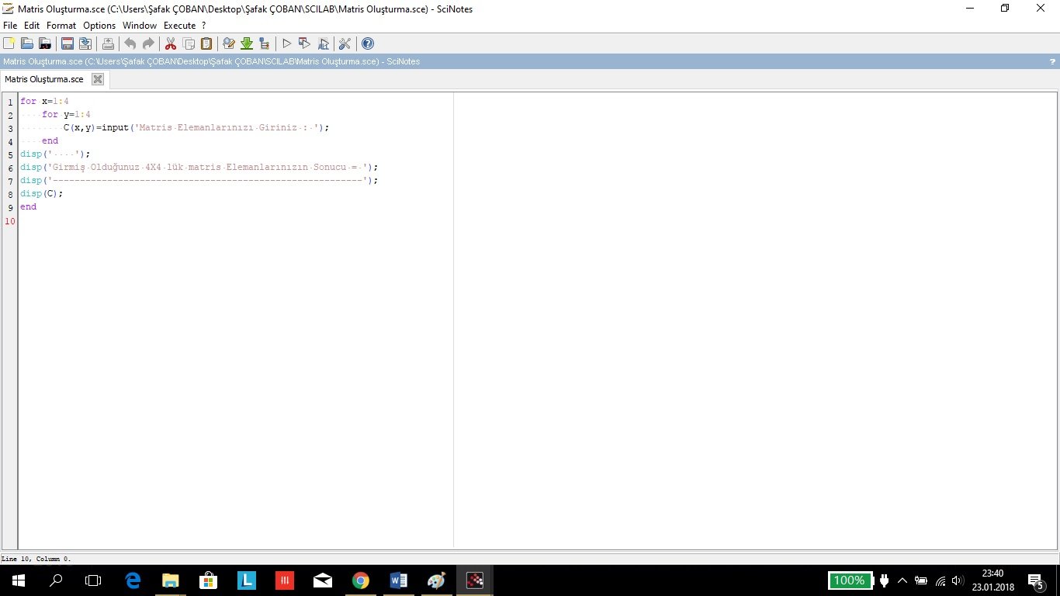The height and width of the screenshot is (596, 1060).
Task: Print the script using the printer icon
Action: pyautogui.click(x=108, y=43)
